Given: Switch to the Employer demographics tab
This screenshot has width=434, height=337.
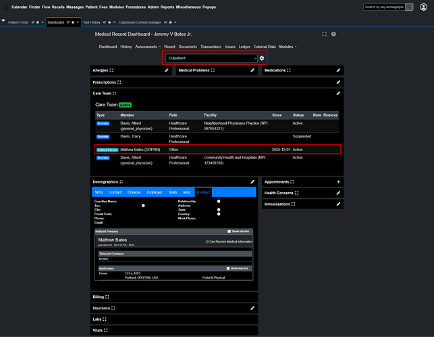Looking at the screenshot, I should coord(154,192).
